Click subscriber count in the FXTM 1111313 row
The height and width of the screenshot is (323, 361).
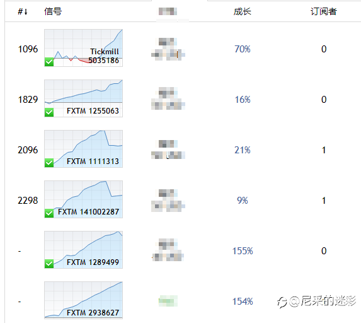[324, 150]
